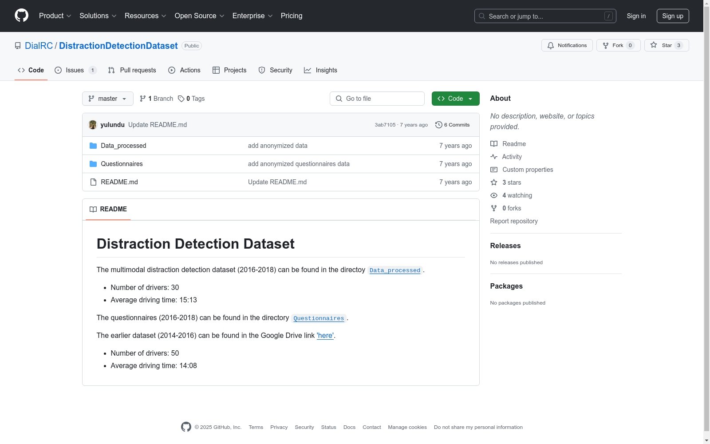Click the pulse icon beside Activity
Screen dimensions: 710x444
click(x=494, y=157)
